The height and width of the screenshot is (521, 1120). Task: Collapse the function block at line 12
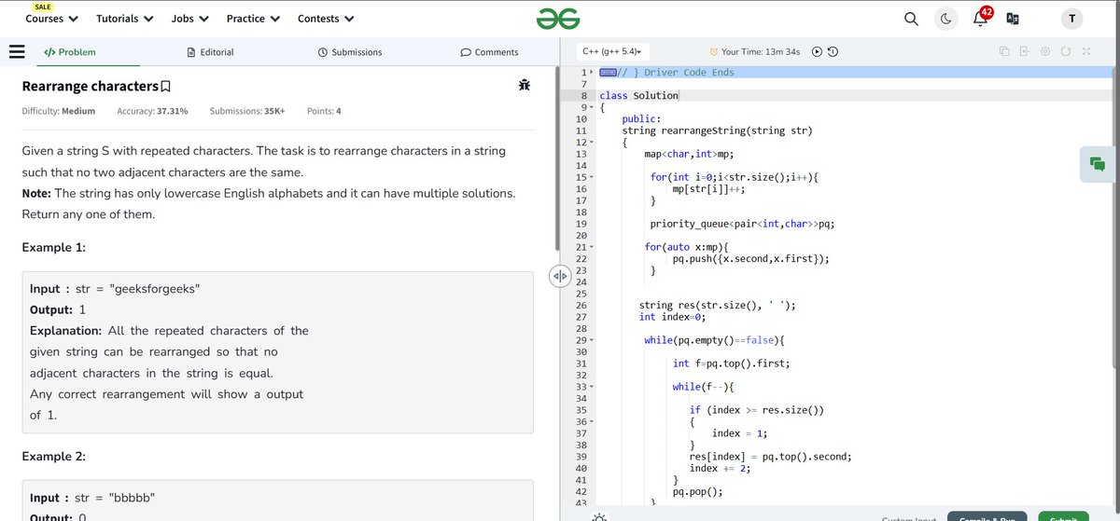click(591, 142)
